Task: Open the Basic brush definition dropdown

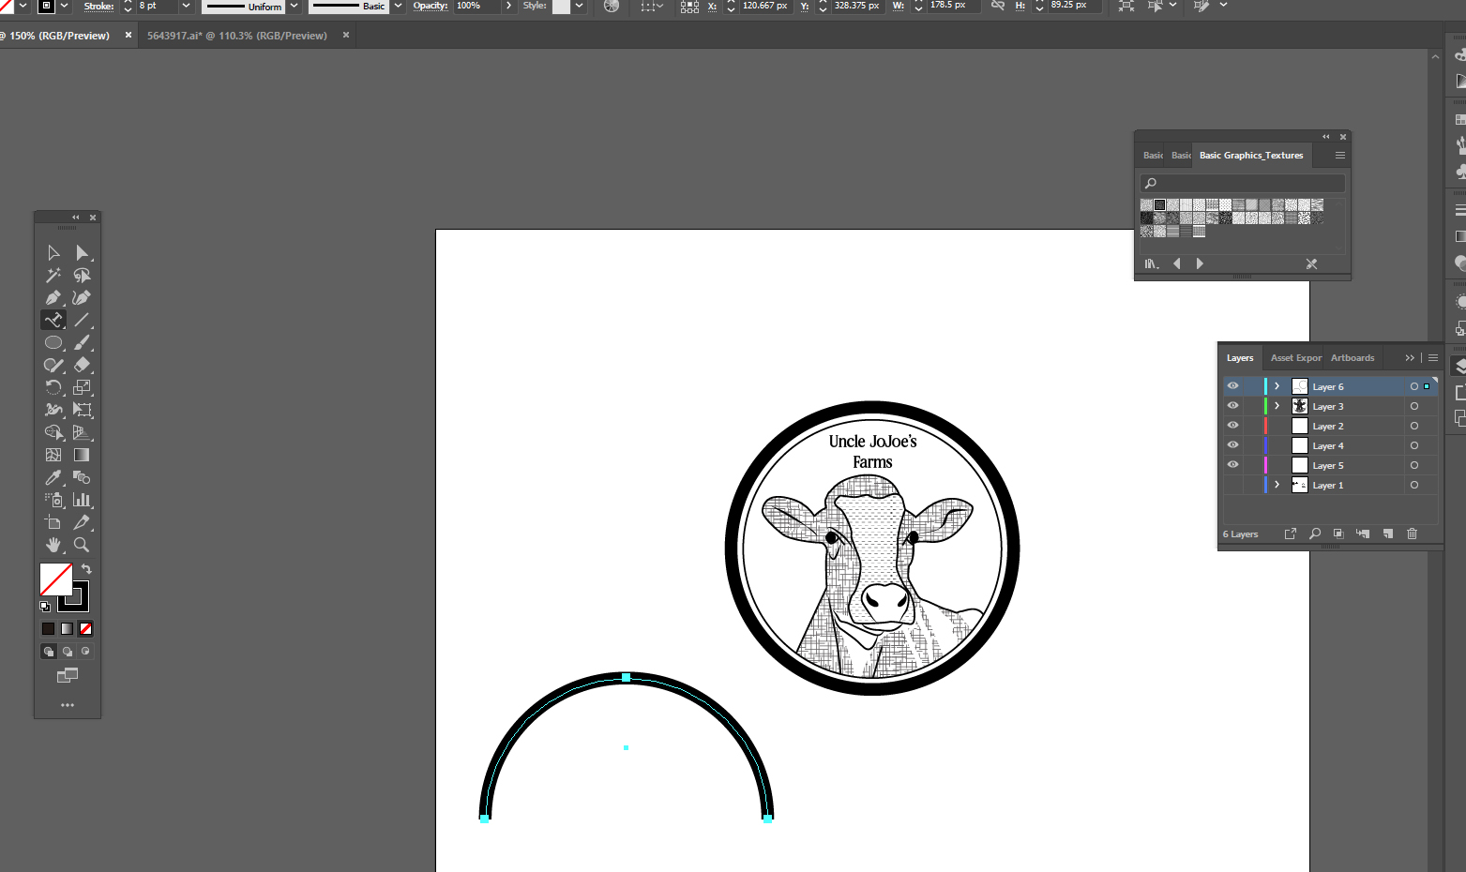Action: [398, 6]
